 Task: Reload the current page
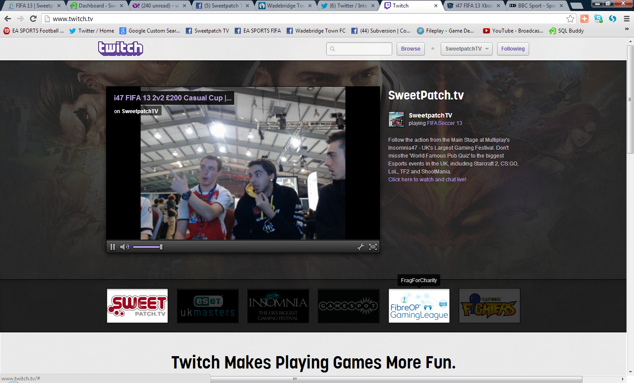tap(33, 18)
